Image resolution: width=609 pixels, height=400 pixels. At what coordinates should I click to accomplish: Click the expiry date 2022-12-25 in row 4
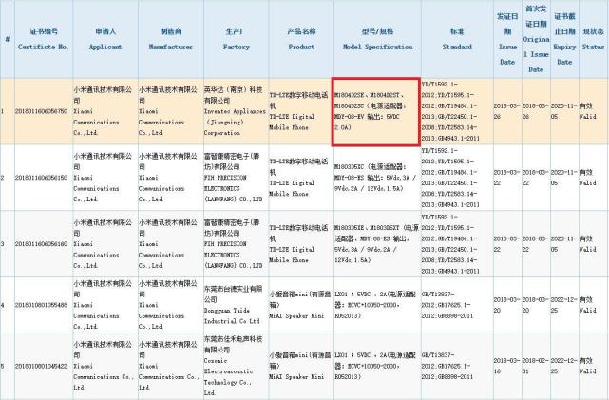click(564, 305)
